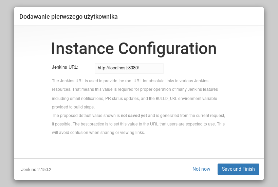This screenshot has width=278, height=187.
Task: Click the word "Instance" in the heading
Action: click(x=81, y=49)
